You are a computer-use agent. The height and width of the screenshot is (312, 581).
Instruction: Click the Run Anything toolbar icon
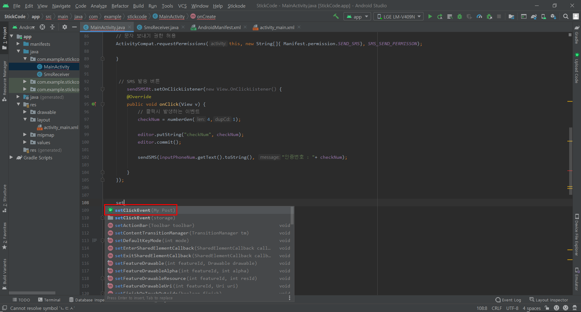524,16
